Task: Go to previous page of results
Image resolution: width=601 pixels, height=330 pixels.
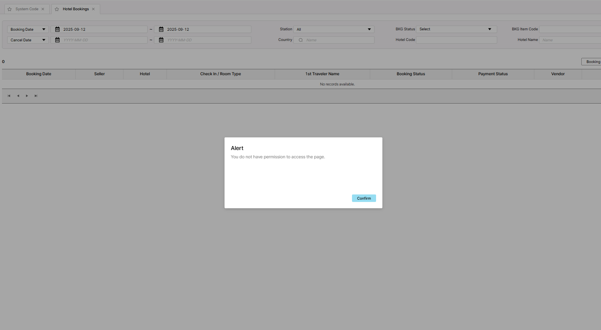Action: coord(18,96)
